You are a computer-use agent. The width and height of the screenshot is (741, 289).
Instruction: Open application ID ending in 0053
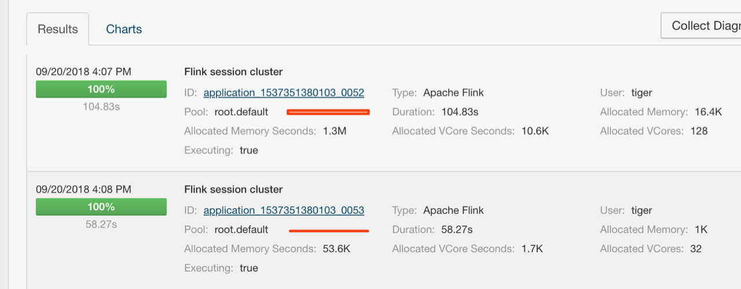284,210
